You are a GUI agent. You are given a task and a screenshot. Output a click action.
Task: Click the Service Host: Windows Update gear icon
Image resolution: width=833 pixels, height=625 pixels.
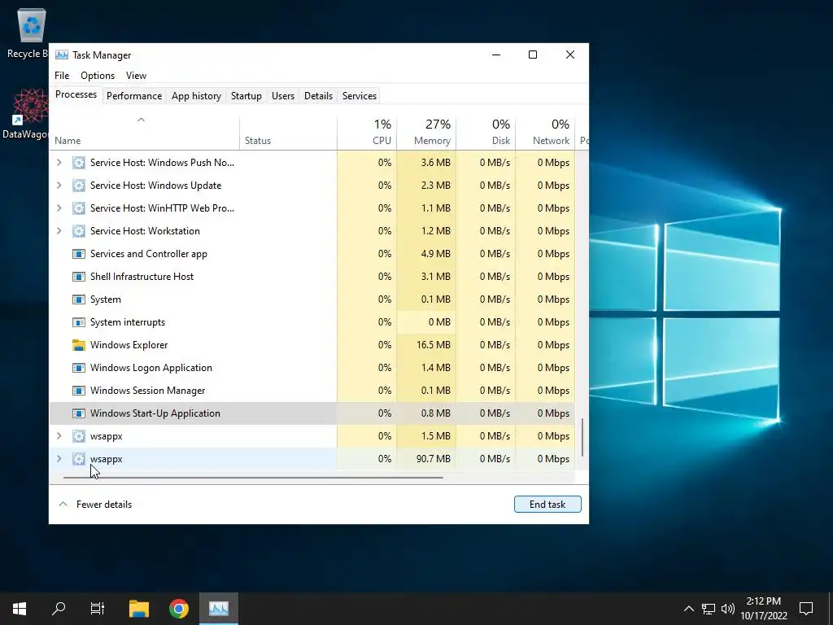[x=79, y=186]
